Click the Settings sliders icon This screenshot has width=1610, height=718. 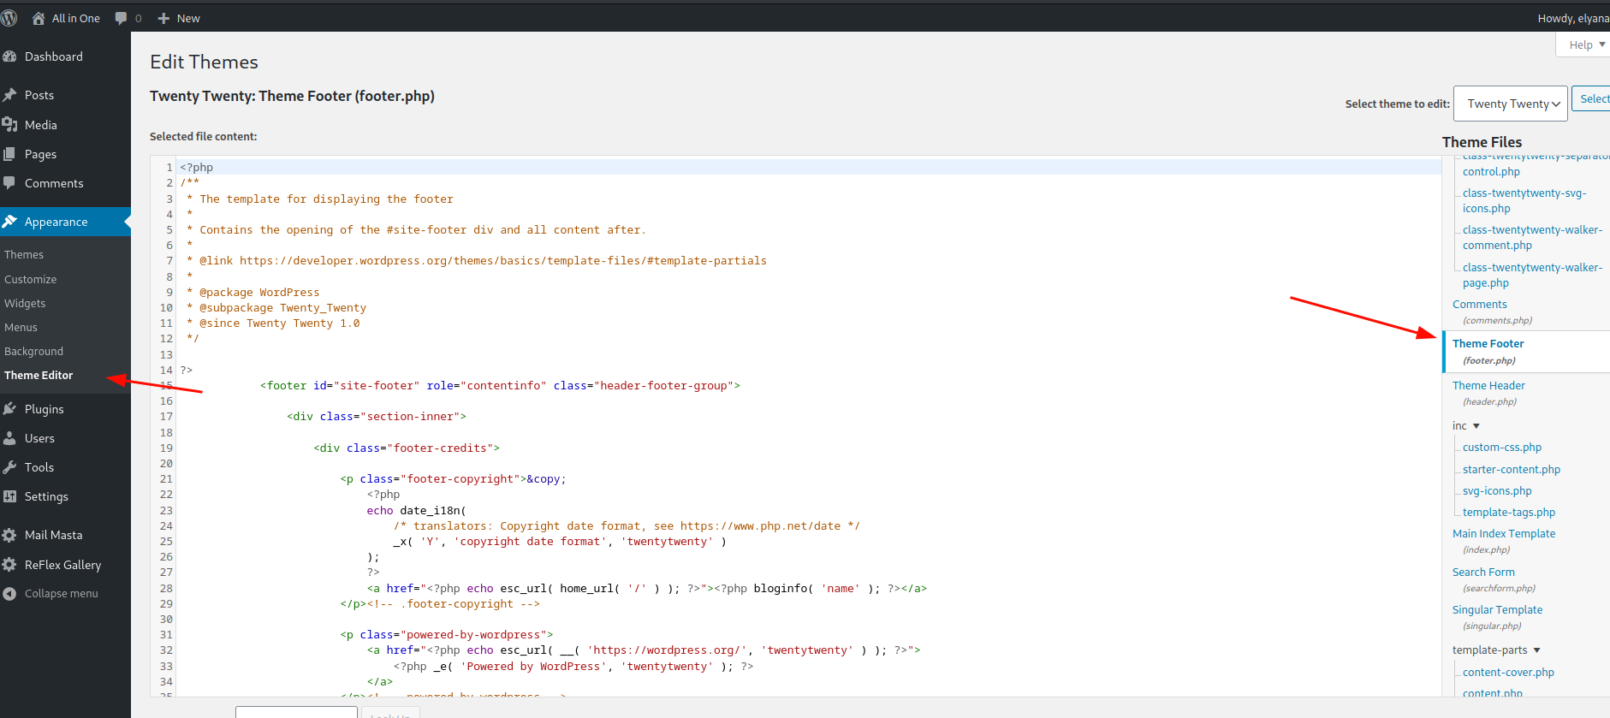click(x=9, y=496)
